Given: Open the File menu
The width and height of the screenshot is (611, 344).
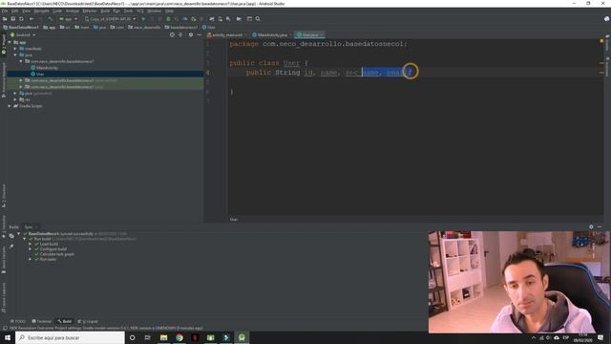Looking at the screenshot, I should tap(4, 11).
